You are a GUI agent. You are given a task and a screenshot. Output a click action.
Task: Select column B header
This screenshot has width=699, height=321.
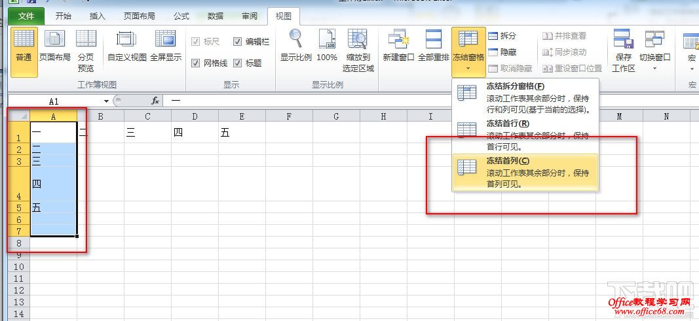101,116
